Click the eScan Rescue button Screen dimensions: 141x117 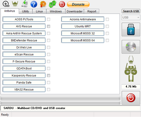[24, 54]
